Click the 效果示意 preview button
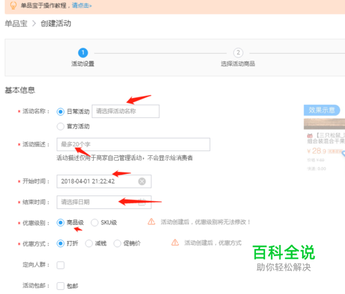This screenshot has width=345, height=294. [x=322, y=110]
